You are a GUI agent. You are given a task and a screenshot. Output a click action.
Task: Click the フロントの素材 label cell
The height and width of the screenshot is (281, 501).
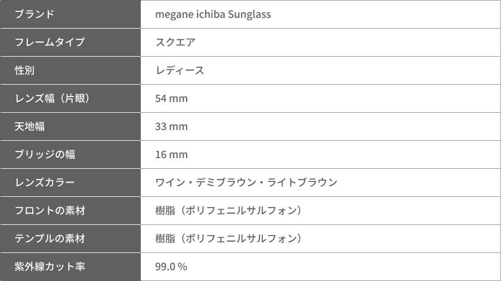70,211
